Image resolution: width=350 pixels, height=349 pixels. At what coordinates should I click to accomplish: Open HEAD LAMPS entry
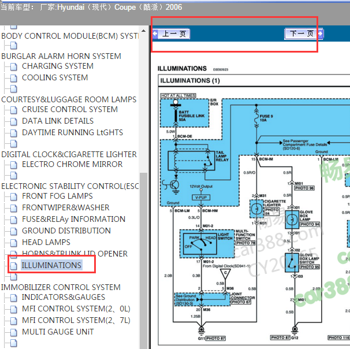pos(46,242)
